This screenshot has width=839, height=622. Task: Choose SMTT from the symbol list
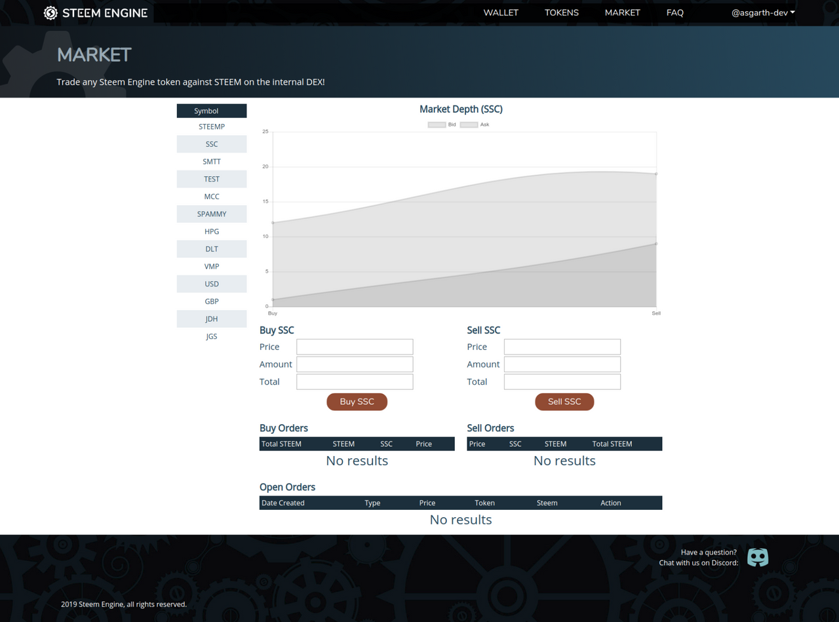(212, 162)
